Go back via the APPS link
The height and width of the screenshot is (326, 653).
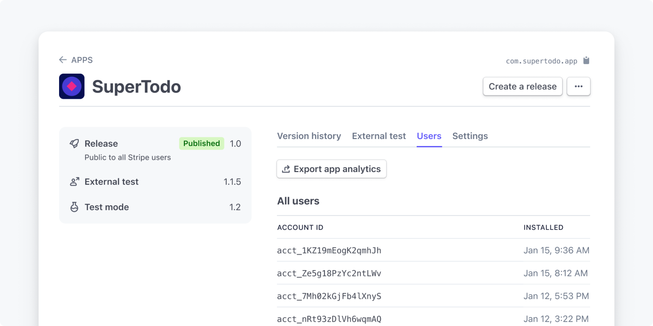pyautogui.click(x=82, y=60)
